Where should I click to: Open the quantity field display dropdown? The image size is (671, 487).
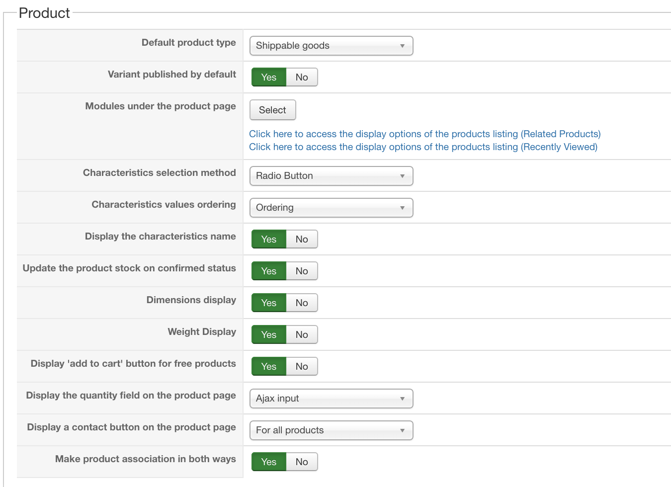click(x=331, y=399)
